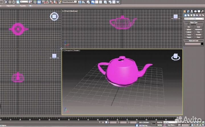Toggle the Graphite Ribbon icon

93,2
